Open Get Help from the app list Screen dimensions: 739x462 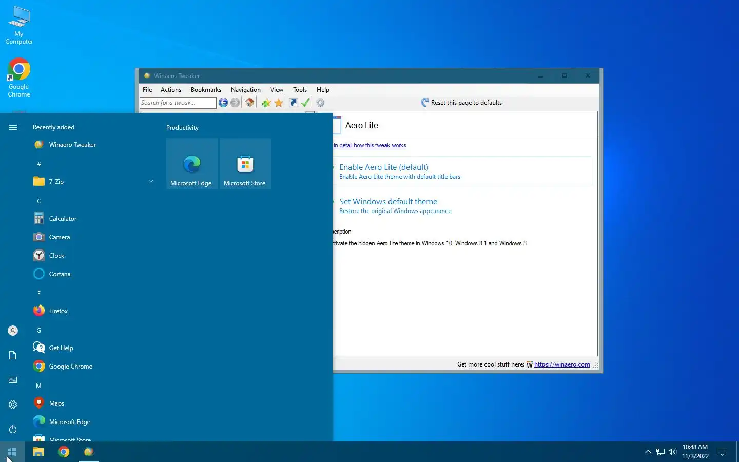point(92,348)
